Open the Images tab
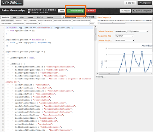The image size is (153, 132). [x=30, y=17]
